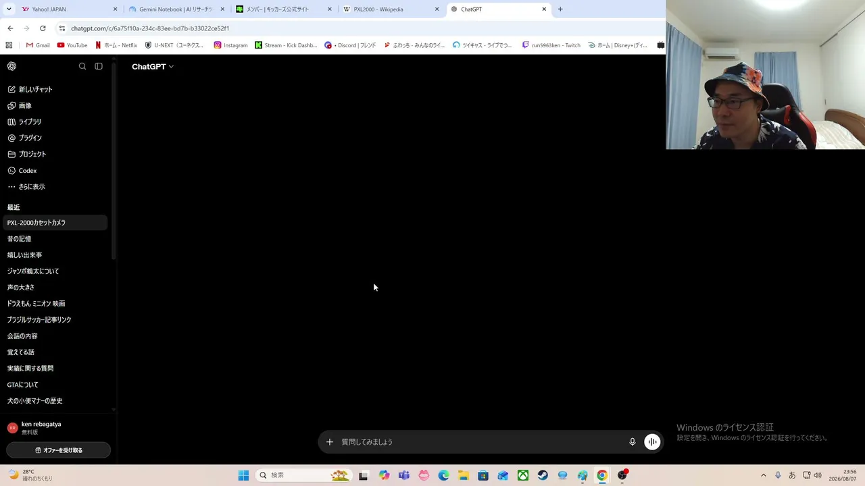Screen dimensions: 865x486
Task: Open the tab search dropdown arrow
Action: pyautogui.click(x=9, y=9)
